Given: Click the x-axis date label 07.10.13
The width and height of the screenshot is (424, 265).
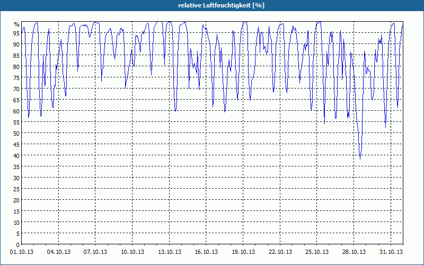Looking at the screenshot, I should coord(95,252).
